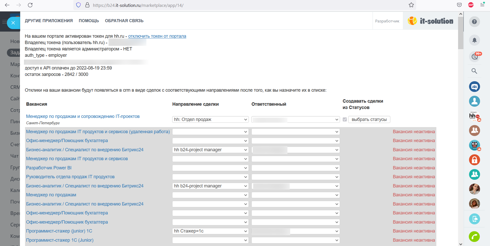Click the it-solution logo
This screenshot has width=490, height=246.
[430, 21]
